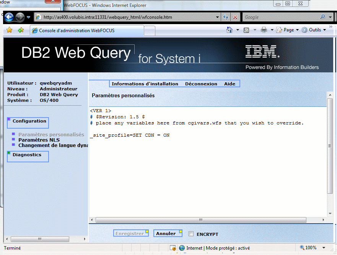Click the popup blocker status bar icon
Image resolution: width=337 pixels, height=255 pixels.
[173, 248]
